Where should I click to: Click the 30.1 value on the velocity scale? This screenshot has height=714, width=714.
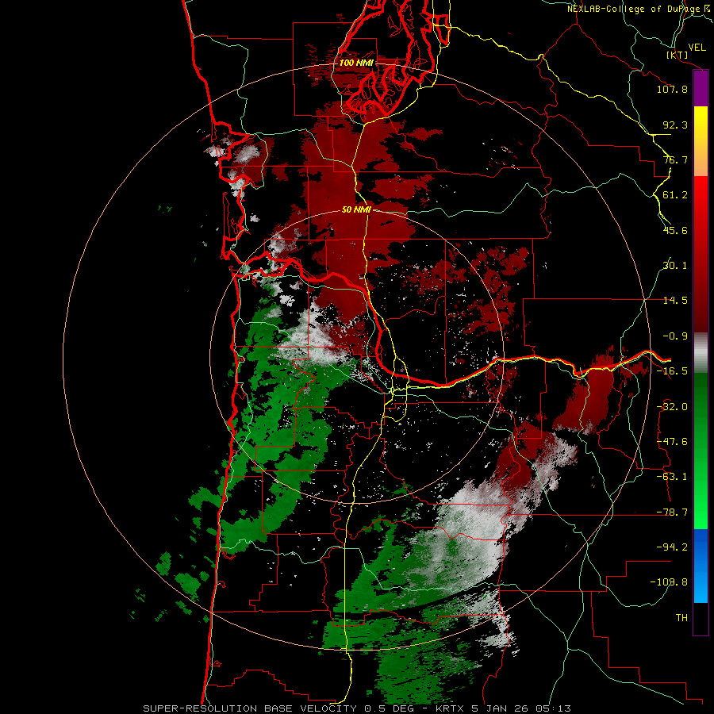click(x=675, y=266)
